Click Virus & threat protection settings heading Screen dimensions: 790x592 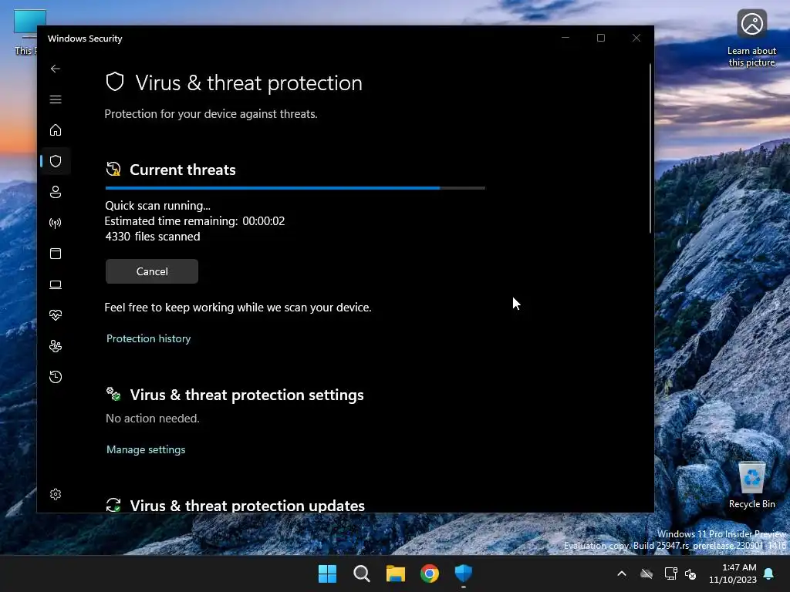tap(247, 395)
